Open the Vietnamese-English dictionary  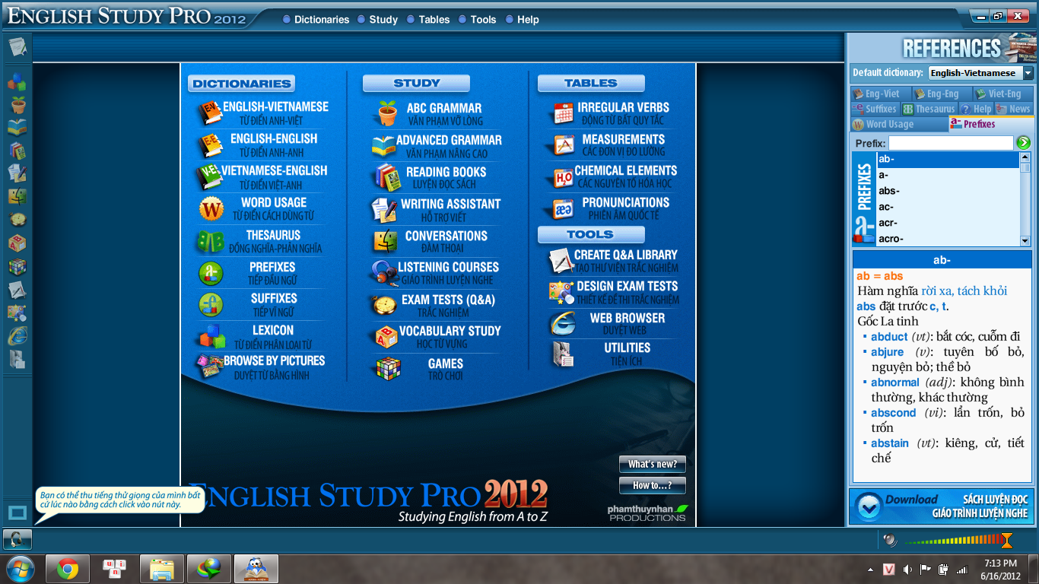(262, 177)
